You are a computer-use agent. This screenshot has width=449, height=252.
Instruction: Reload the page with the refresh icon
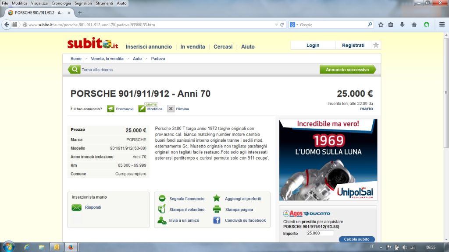click(282, 25)
